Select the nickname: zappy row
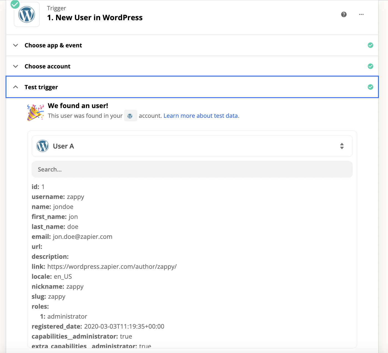 pos(57,287)
